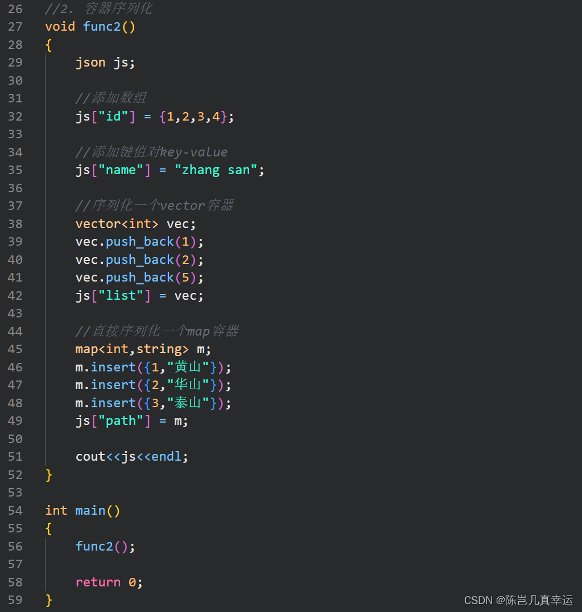Click the main function name on line 54
Screen dimensions: 582x612
[90, 511]
